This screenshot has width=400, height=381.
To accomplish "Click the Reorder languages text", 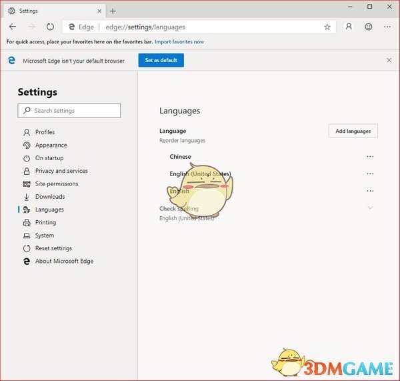I will tap(182, 140).
